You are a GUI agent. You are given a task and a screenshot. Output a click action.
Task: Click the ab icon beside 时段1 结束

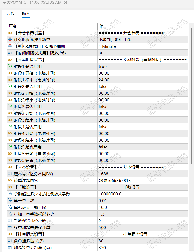click(10, 80)
